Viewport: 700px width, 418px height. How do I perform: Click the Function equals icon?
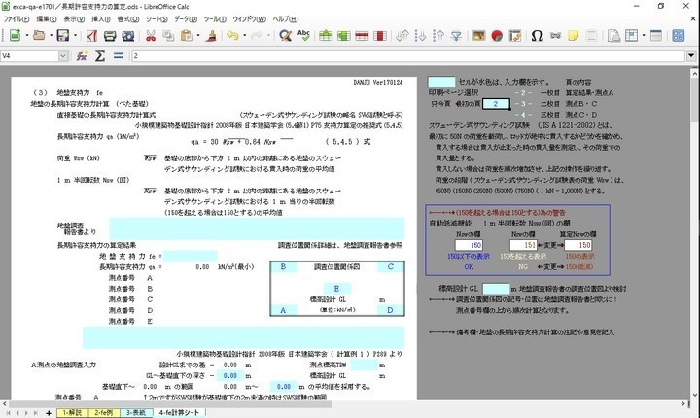coord(118,55)
